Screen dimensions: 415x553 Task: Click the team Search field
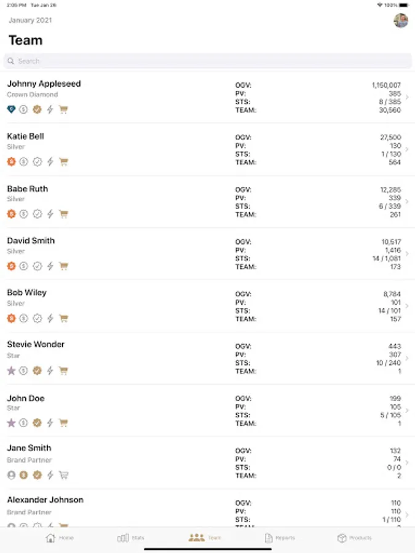[207, 61]
